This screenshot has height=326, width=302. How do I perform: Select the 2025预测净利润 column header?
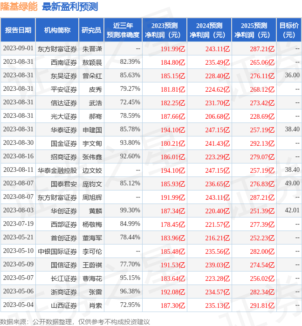pyautogui.click(x=254, y=30)
